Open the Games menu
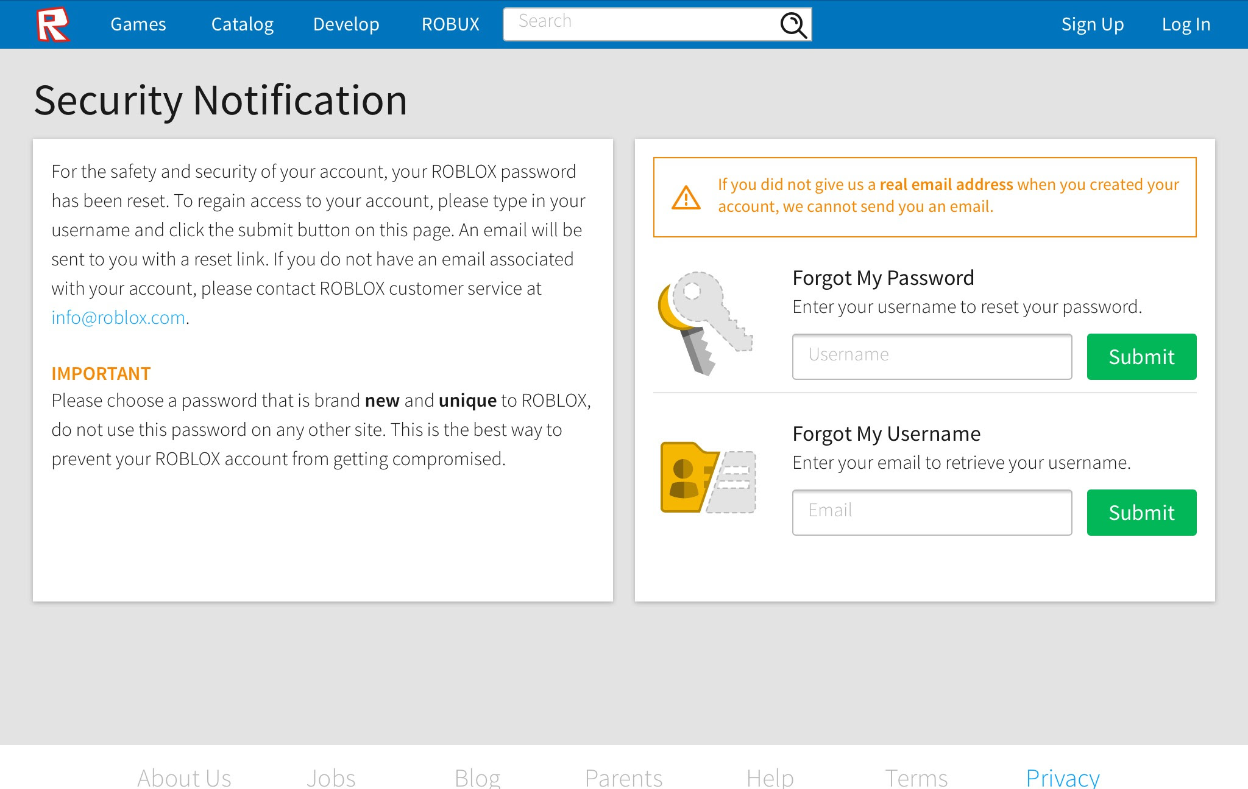The image size is (1248, 789). [138, 24]
